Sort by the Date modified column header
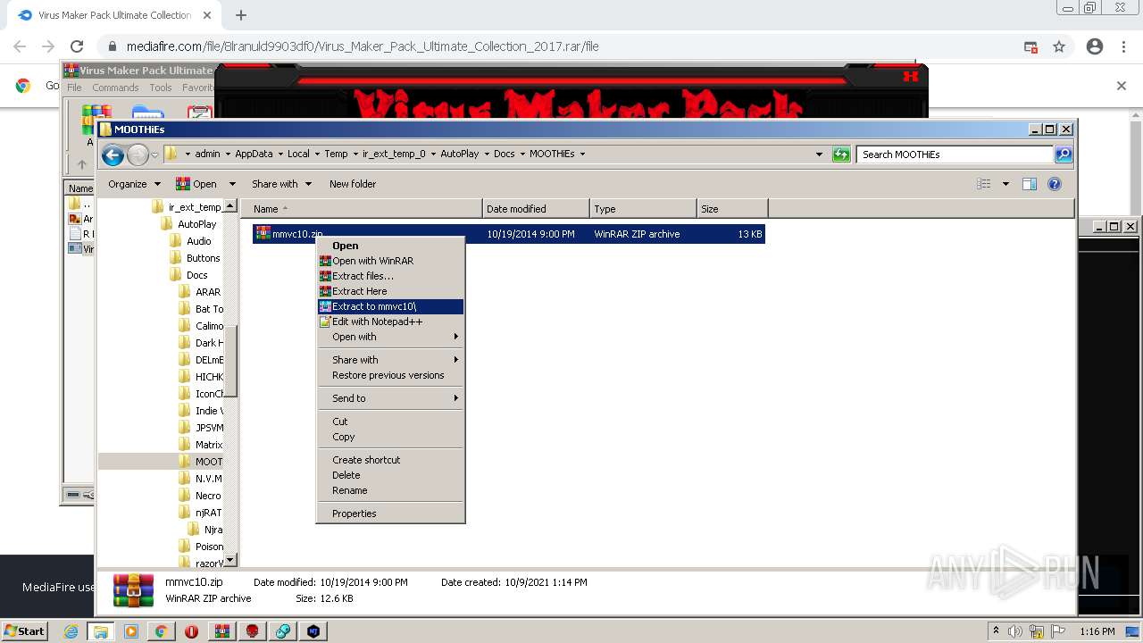Image resolution: width=1143 pixels, height=643 pixels. [x=536, y=209]
